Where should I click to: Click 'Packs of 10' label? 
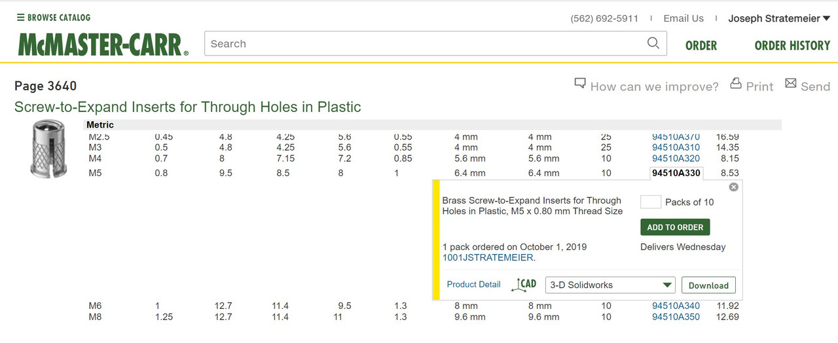[x=689, y=202]
